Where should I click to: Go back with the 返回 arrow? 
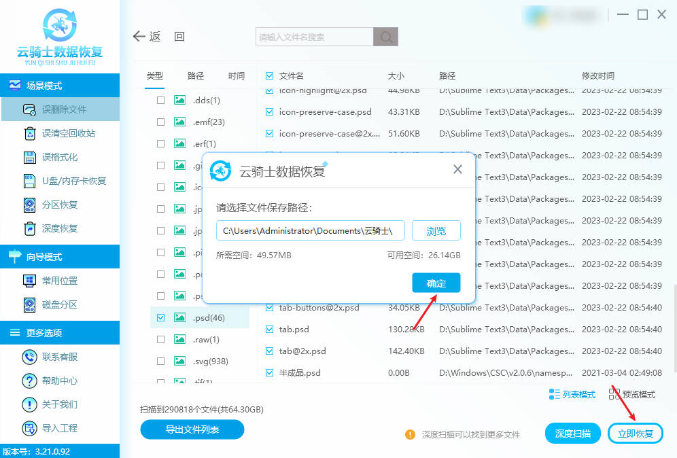tap(139, 36)
